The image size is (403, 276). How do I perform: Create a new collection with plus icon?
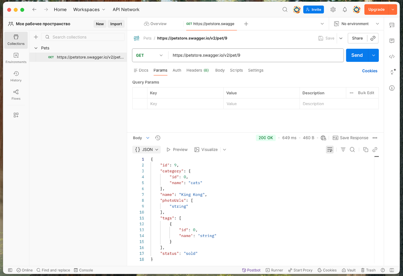point(36,37)
